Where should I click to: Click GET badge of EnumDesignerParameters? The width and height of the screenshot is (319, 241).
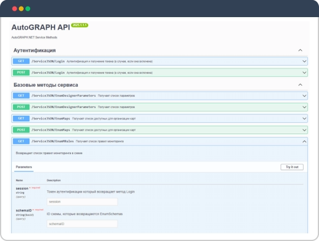point(21,96)
